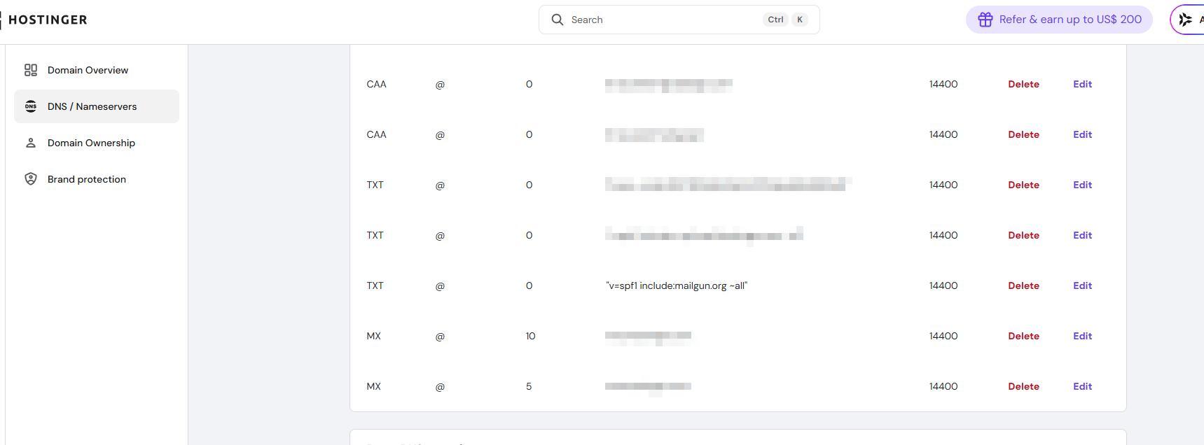The image size is (1204, 445).
Task: Open Brand protection menu item
Action: point(87,179)
